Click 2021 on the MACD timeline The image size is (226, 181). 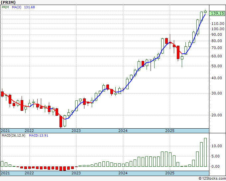[5, 173]
